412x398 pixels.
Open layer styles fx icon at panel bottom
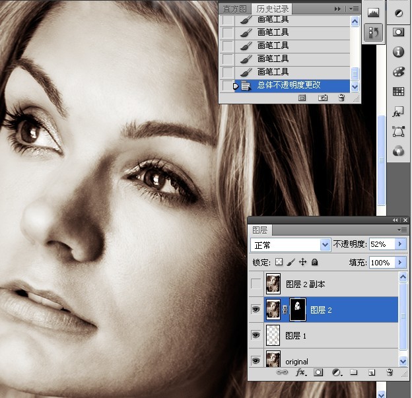point(301,372)
